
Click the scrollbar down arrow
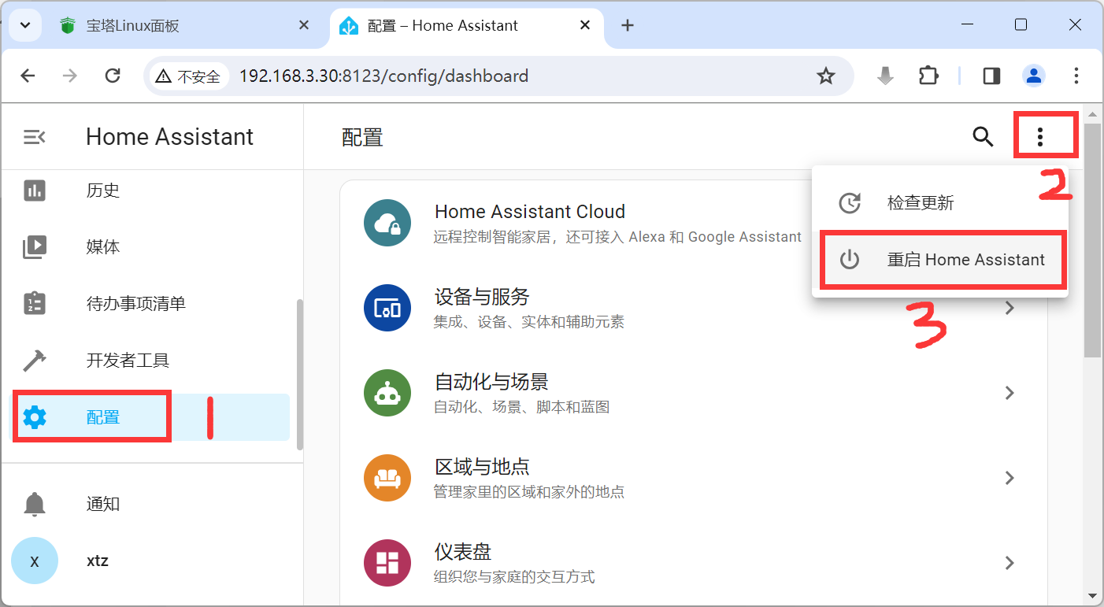(1092, 595)
